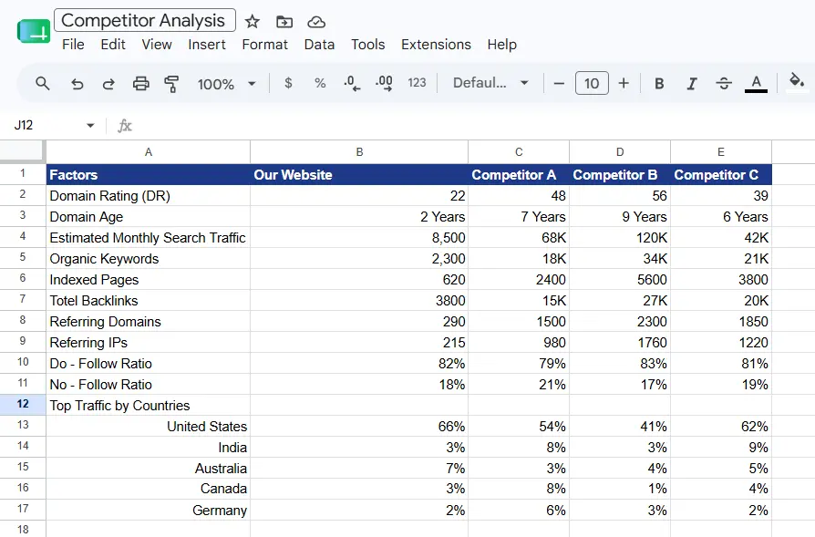The image size is (815, 537).
Task: Format as currency with dollar icon
Action: coord(288,83)
